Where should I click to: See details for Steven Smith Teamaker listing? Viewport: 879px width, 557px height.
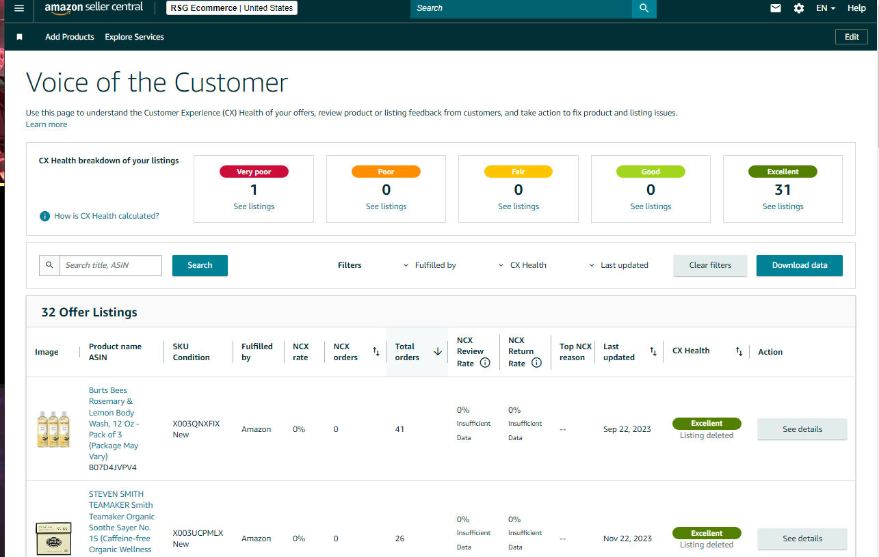point(802,539)
